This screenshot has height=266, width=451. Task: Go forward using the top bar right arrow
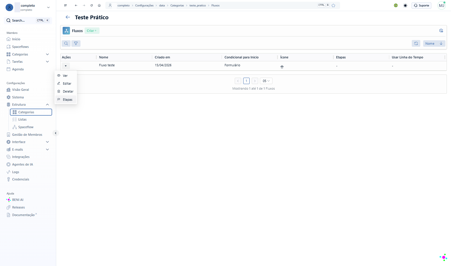84,5
